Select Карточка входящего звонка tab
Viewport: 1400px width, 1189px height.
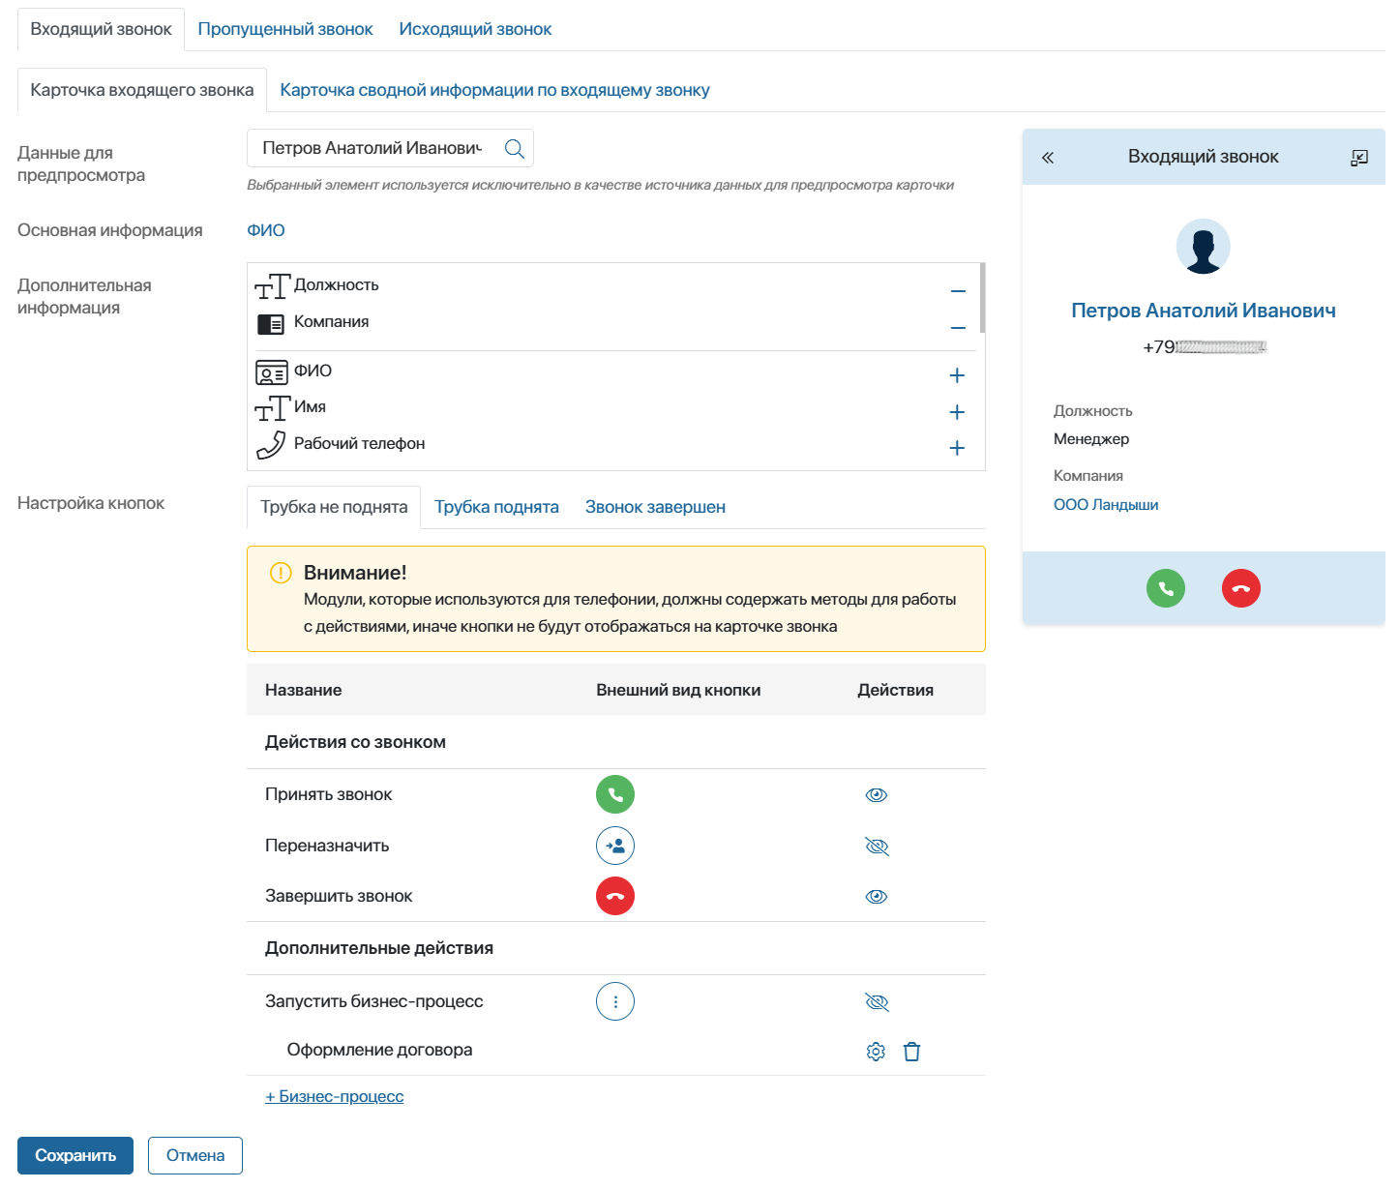(x=142, y=90)
